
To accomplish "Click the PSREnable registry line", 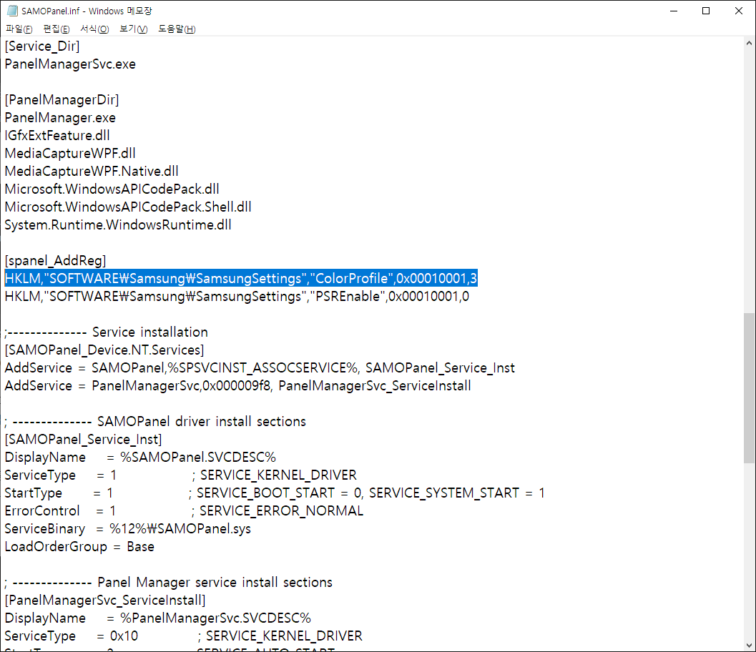I will pos(237,297).
